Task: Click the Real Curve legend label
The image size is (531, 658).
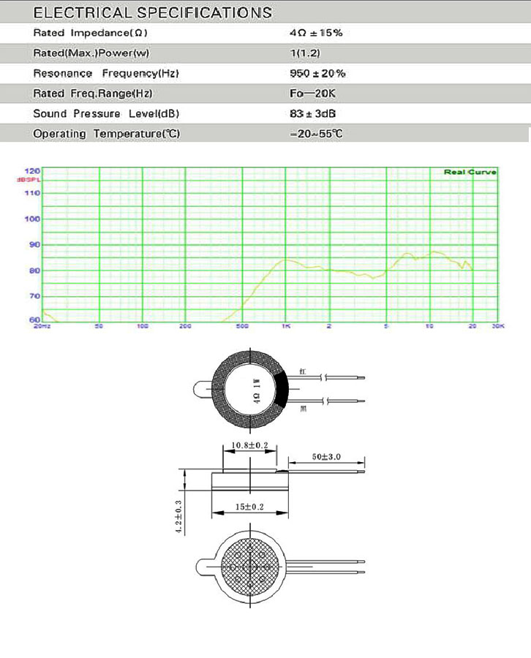Action: click(470, 172)
